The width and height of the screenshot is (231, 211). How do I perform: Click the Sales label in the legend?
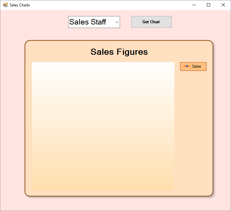(x=196, y=66)
